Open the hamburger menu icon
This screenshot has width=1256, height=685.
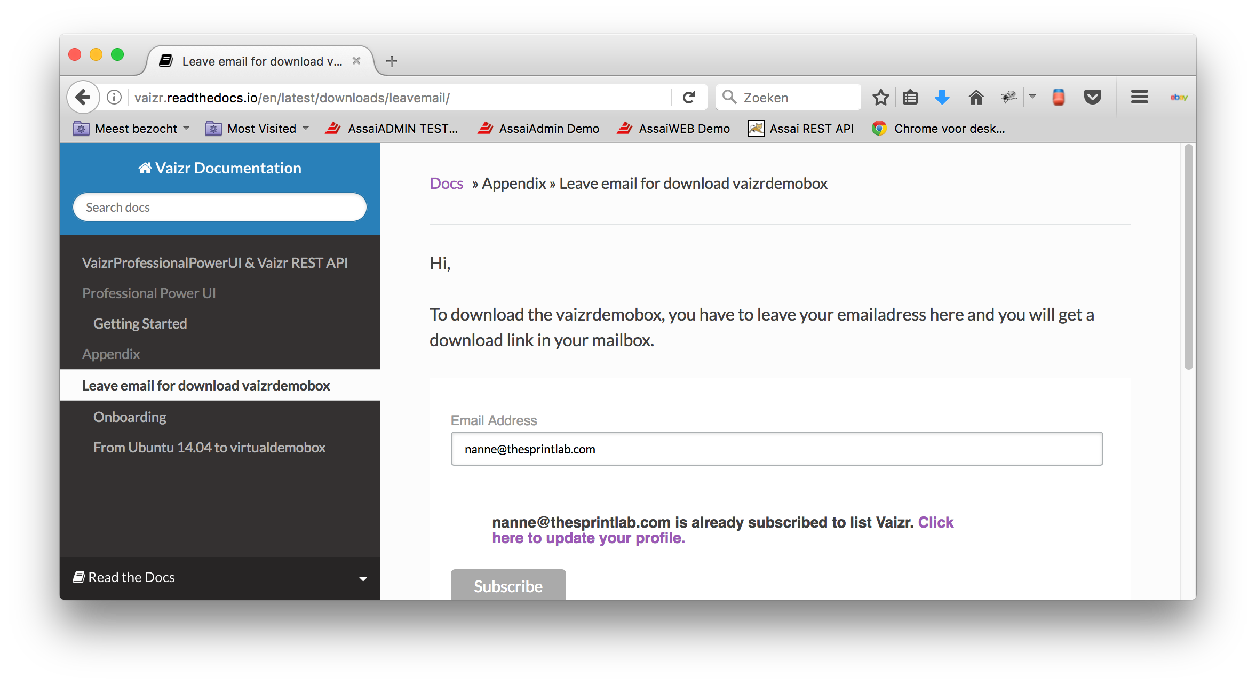pos(1139,97)
